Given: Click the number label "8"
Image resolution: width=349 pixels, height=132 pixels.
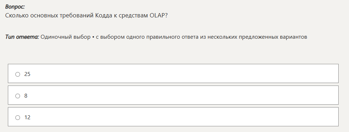Looking at the screenshot, I should [26, 96].
